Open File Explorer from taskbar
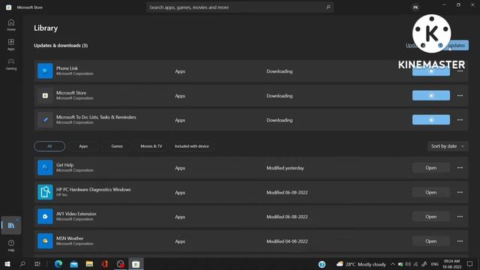The height and width of the screenshot is (270, 480). tap(89, 264)
